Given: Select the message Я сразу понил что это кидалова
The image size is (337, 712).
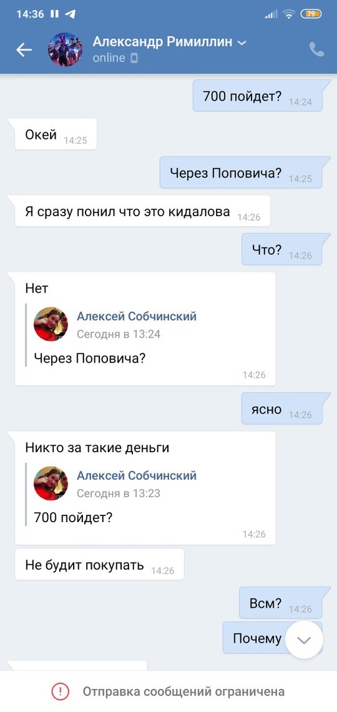Looking at the screenshot, I should click(142, 211).
